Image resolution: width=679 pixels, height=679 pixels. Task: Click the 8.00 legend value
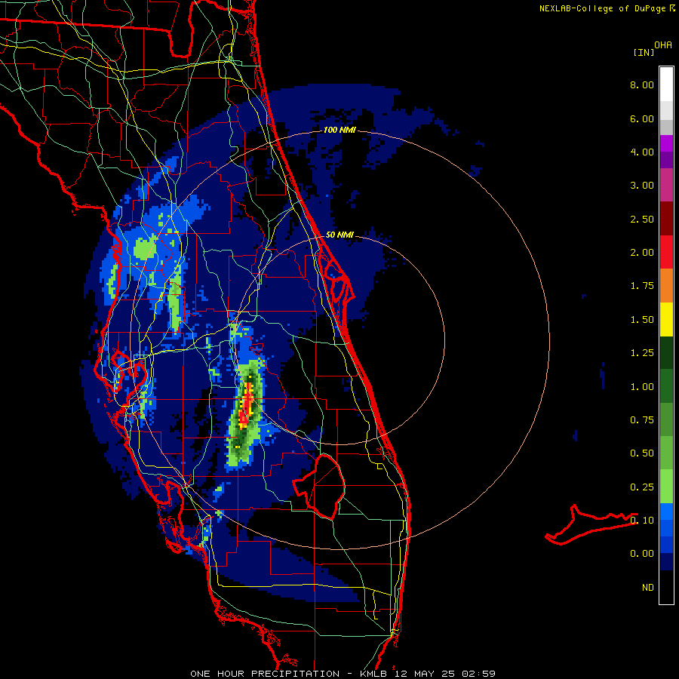(642, 84)
